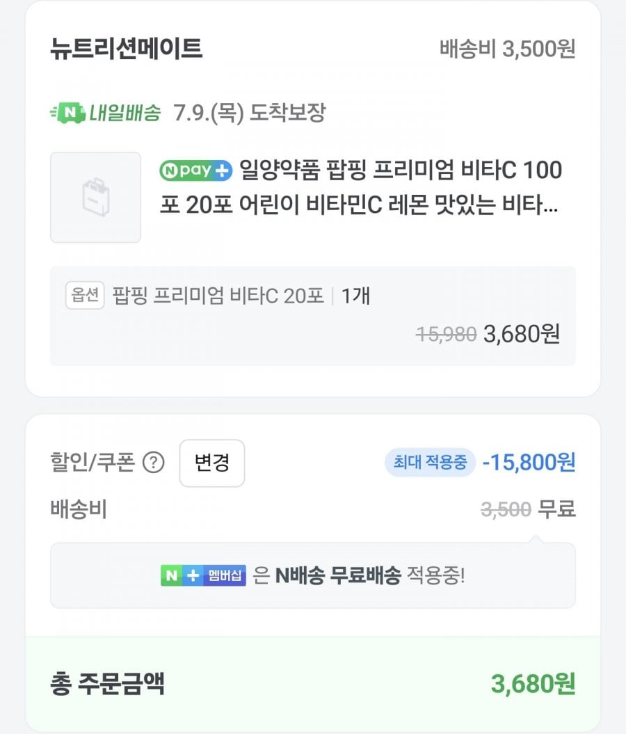Click the N배송 무료배송 적용중 notice
This screenshot has height=734, width=626.
[312, 575]
